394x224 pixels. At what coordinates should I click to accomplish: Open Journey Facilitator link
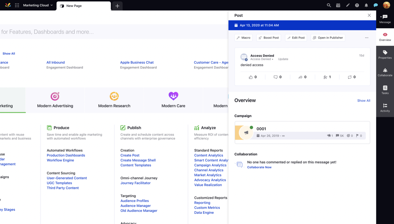[x=135, y=183]
